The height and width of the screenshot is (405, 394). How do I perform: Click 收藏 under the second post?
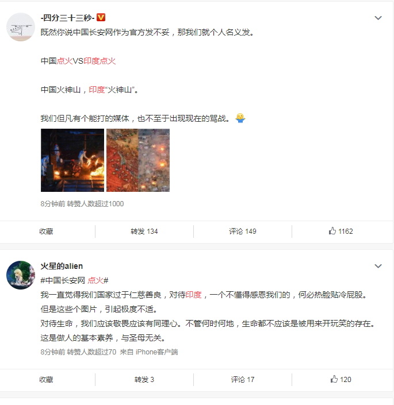46,379
